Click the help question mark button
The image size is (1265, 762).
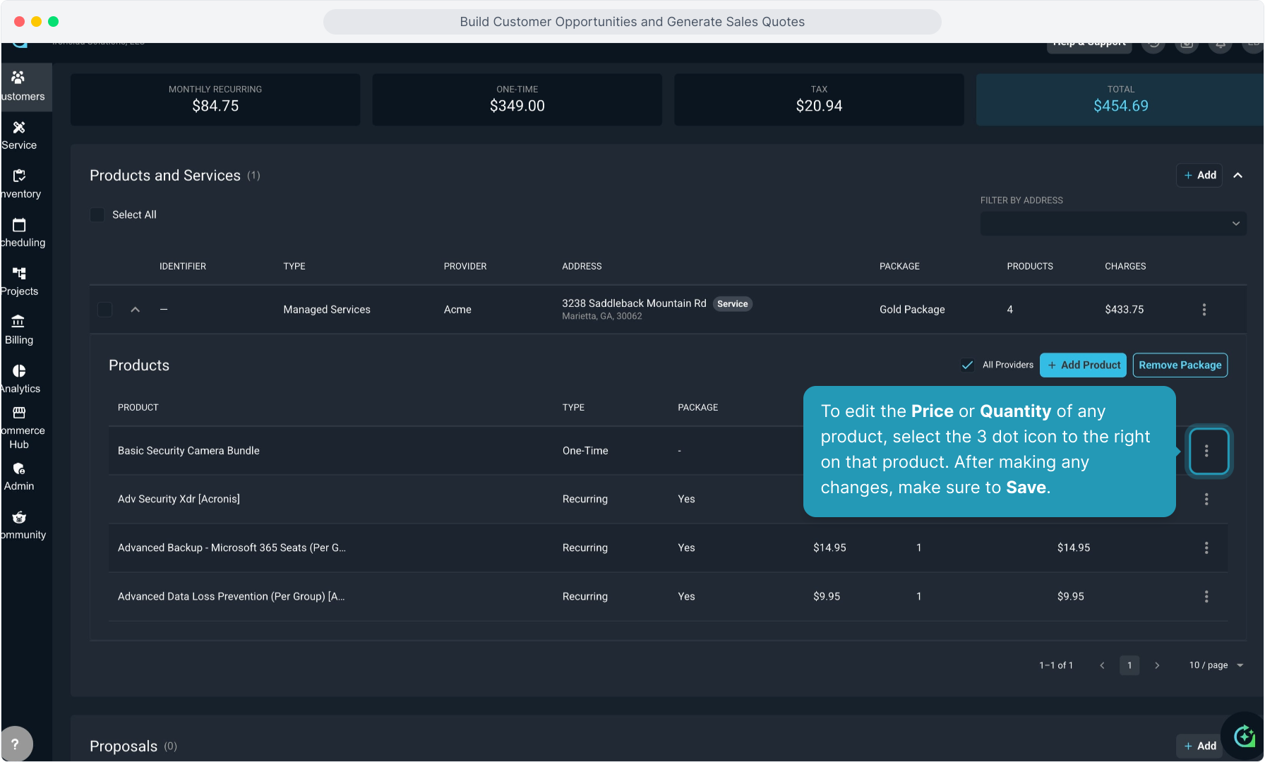pos(16,744)
